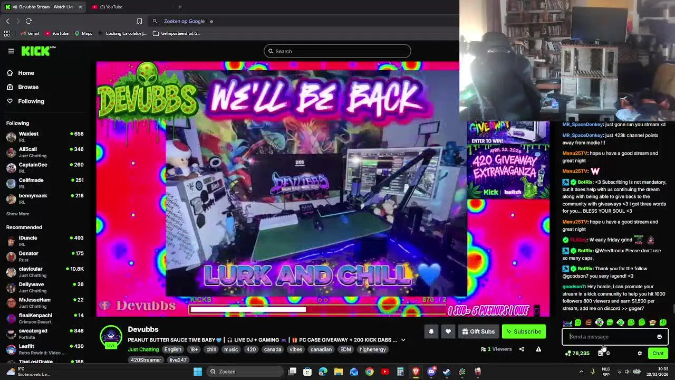Click the green Subscribe button

[x=524, y=331]
